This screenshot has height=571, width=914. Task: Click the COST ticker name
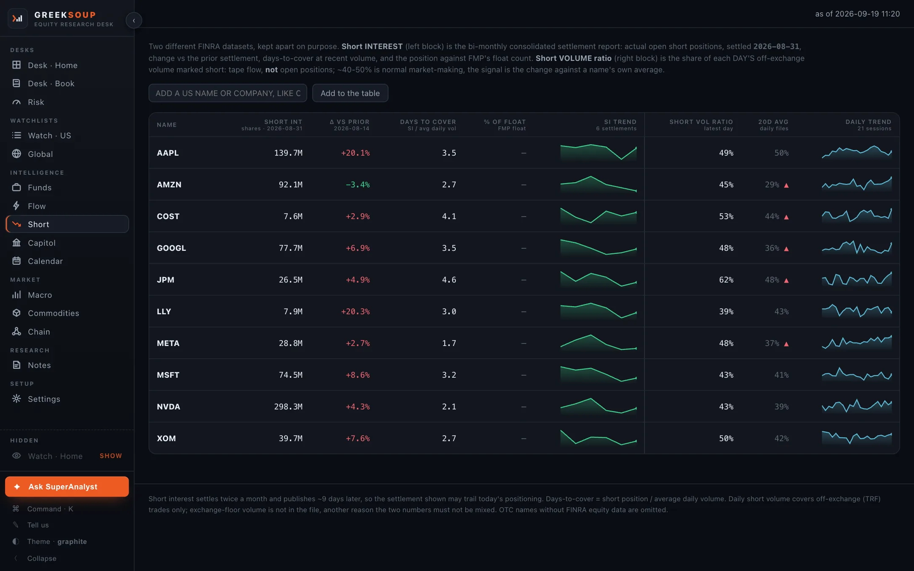click(x=168, y=216)
